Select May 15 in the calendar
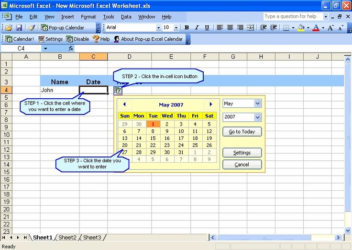 click(153, 138)
